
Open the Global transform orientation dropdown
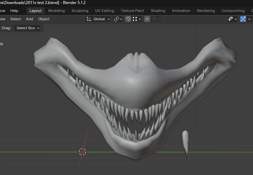[x=98, y=19]
